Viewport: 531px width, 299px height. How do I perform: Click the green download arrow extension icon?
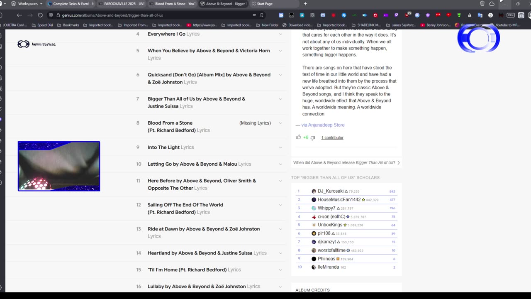click(459, 15)
